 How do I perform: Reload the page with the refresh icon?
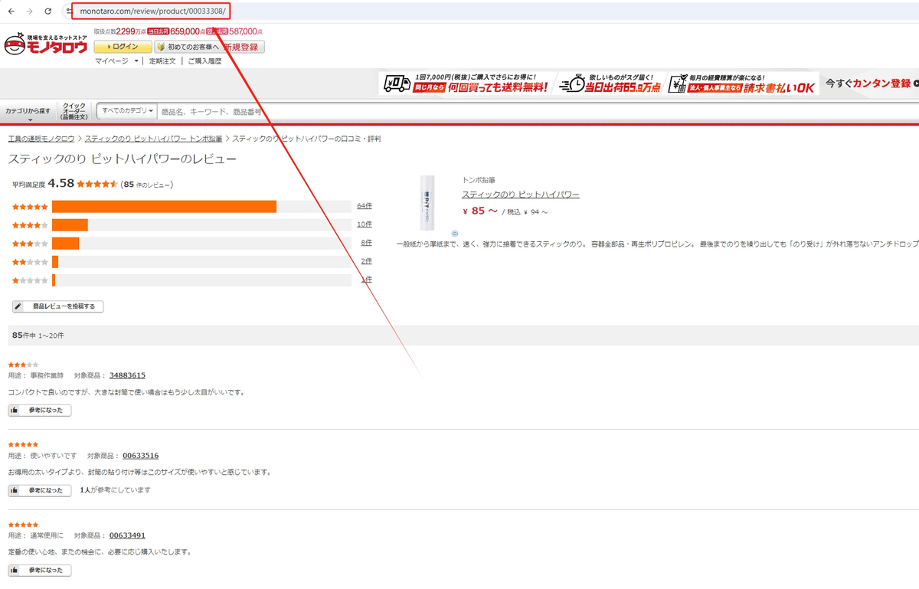[x=47, y=11]
